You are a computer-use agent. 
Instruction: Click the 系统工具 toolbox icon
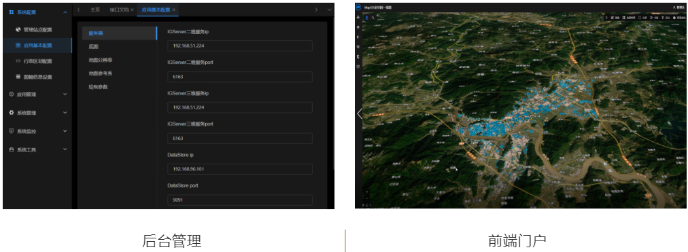tap(12, 149)
